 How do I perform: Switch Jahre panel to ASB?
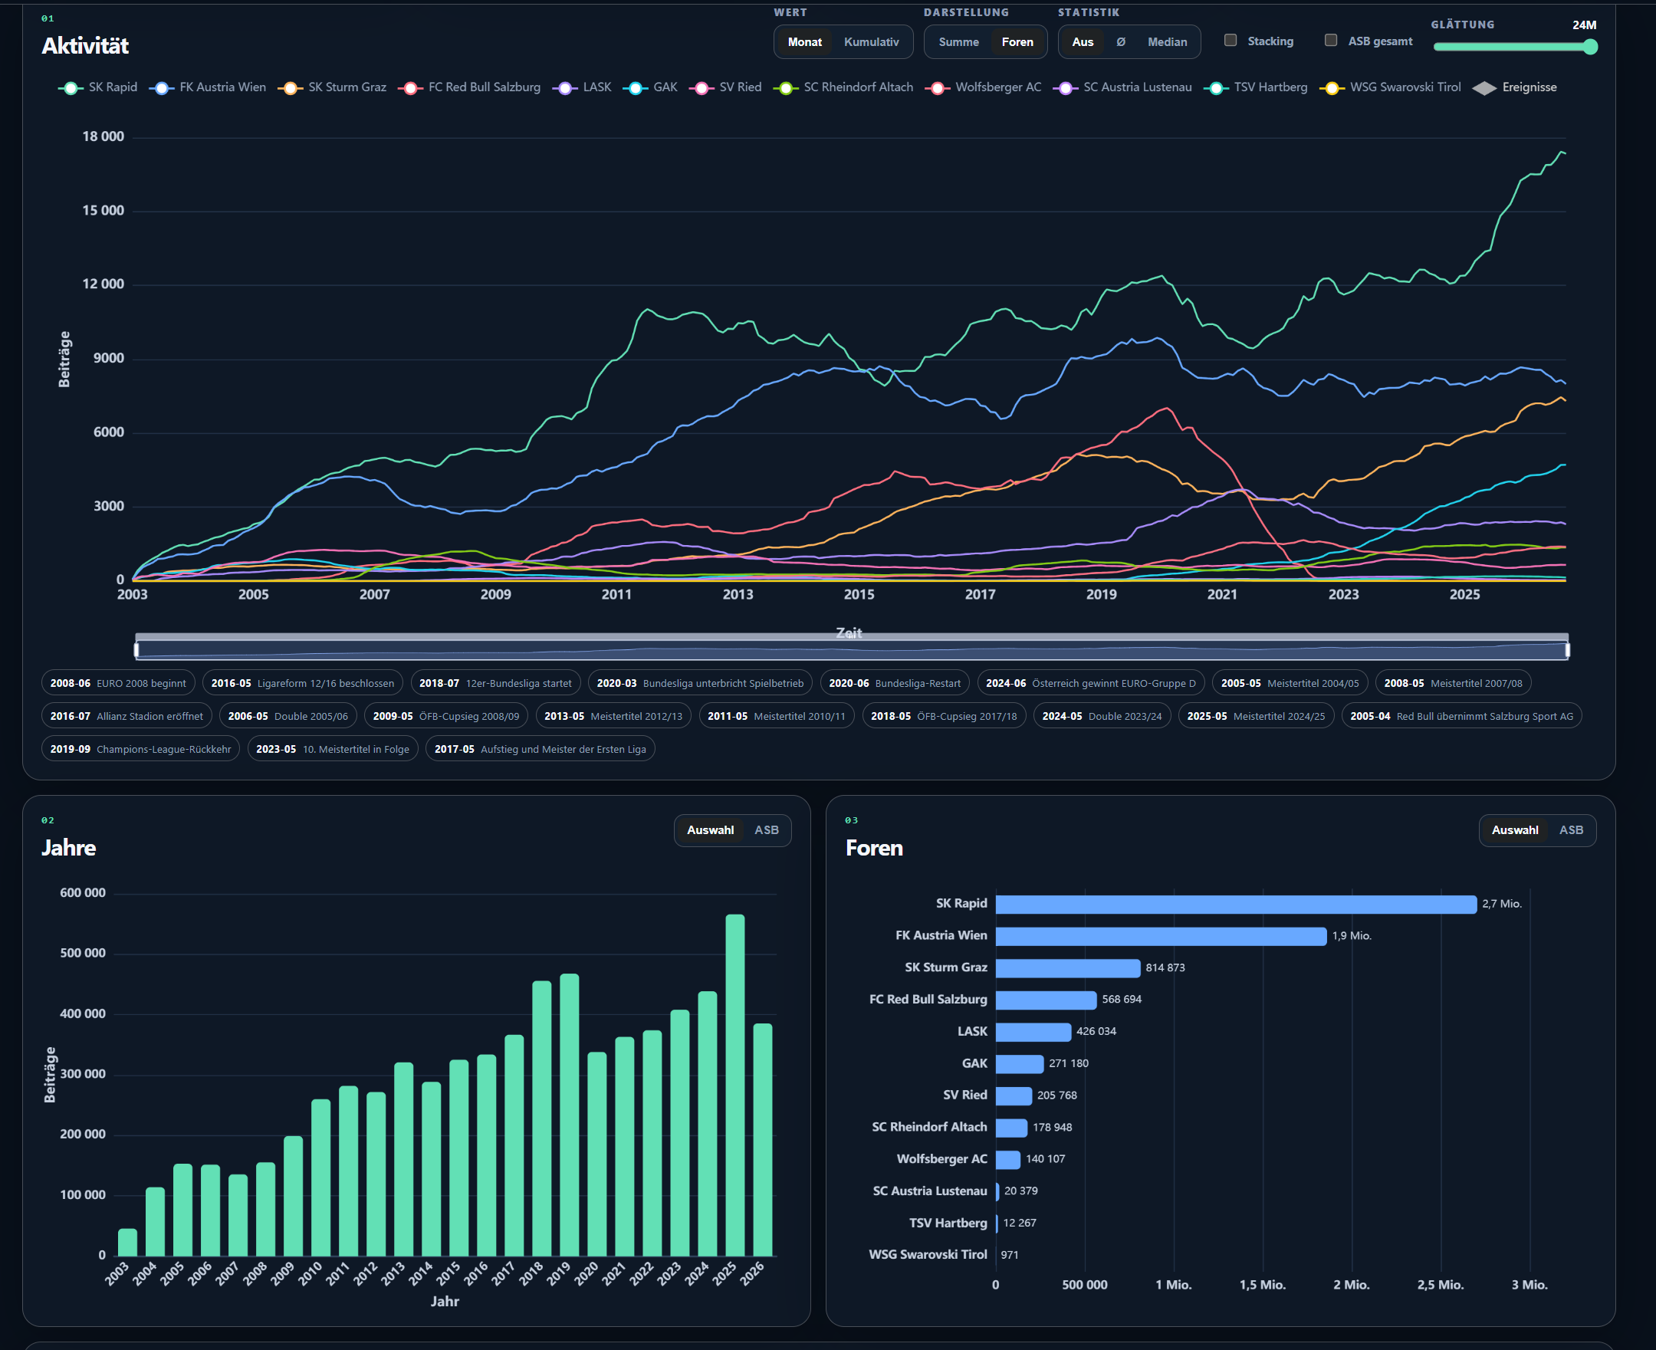[x=766, y=829]
